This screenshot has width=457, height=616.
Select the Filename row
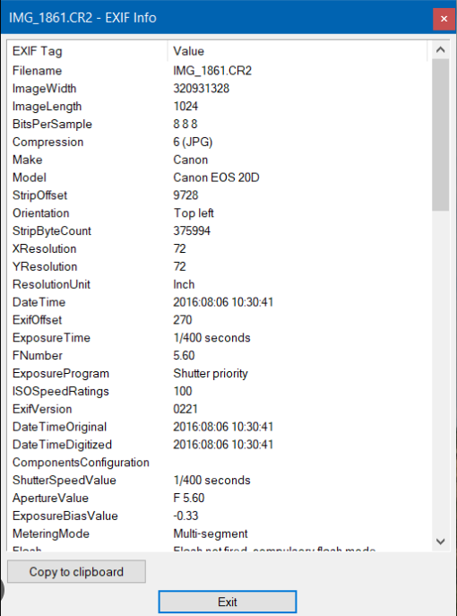[x=218, y=71]
